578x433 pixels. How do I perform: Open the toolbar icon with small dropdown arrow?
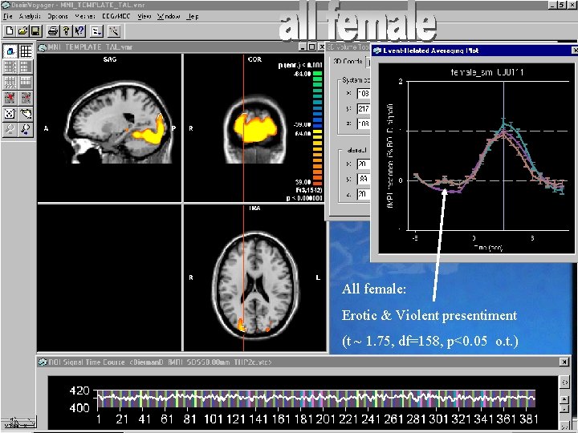click(96, 31)
